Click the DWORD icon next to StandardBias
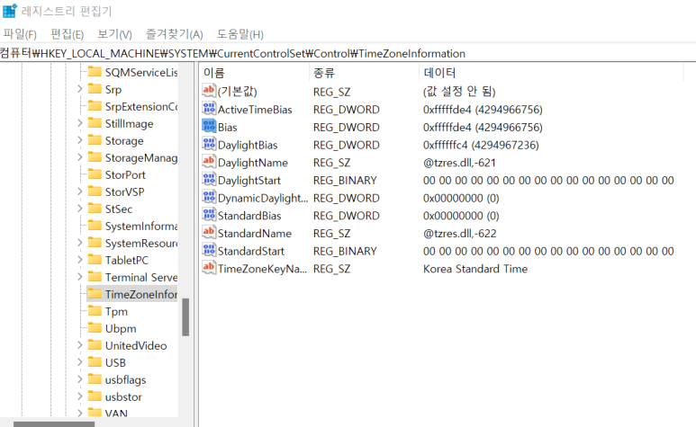Viewport: 696px width, 427px height. [x=209, y=215]
